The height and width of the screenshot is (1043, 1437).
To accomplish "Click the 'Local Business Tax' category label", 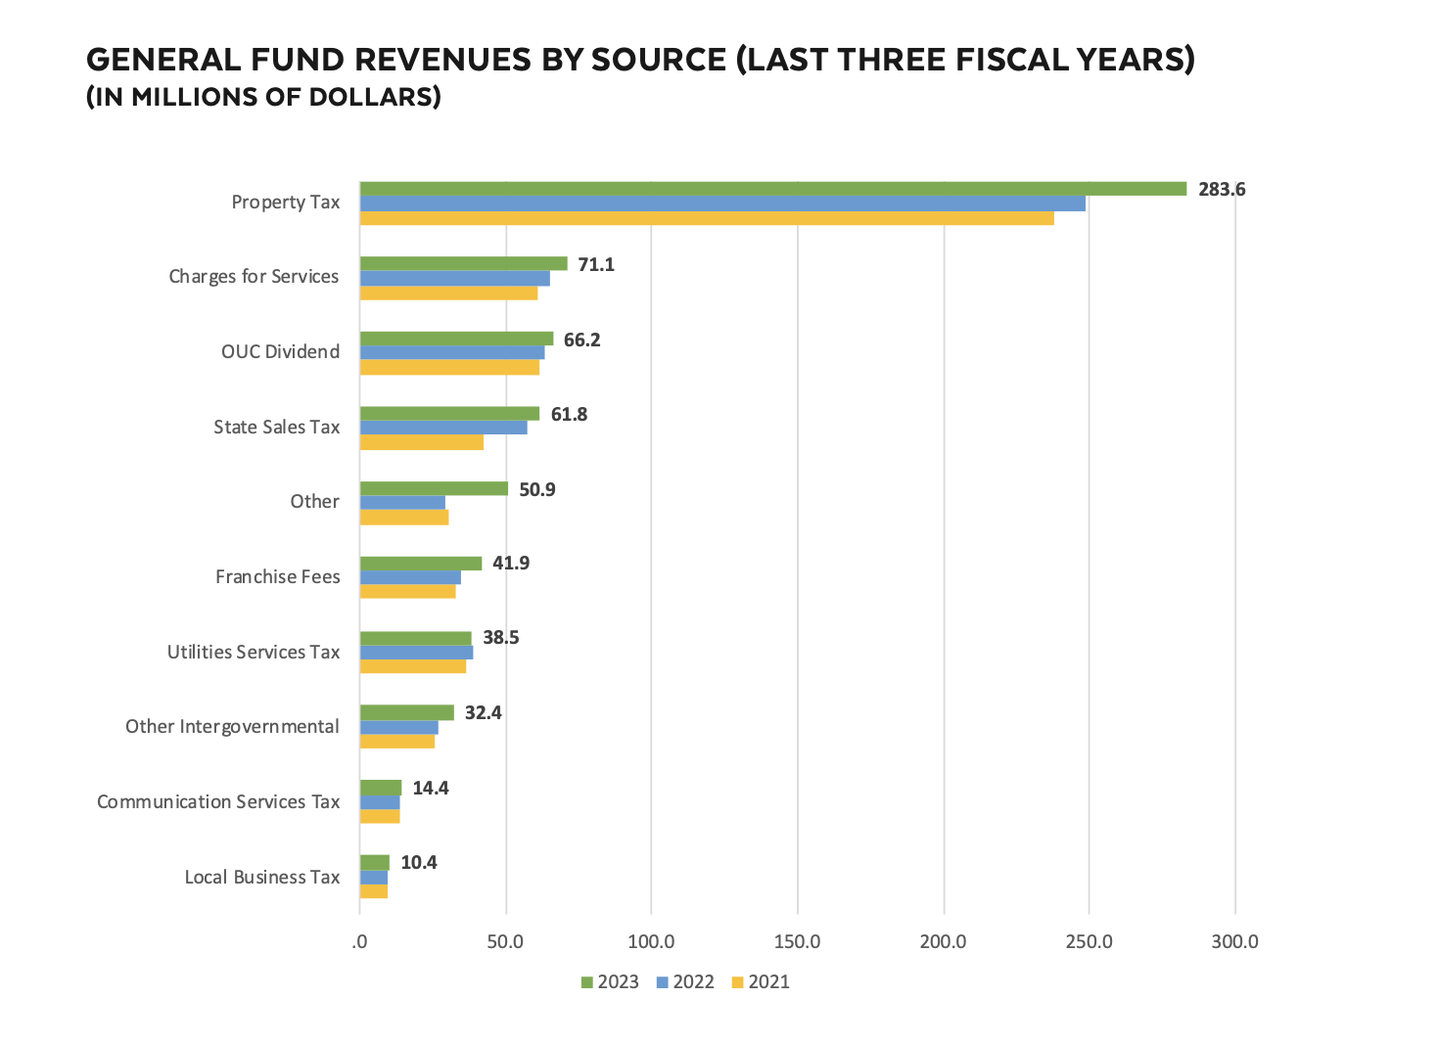I will pos(262,877).
